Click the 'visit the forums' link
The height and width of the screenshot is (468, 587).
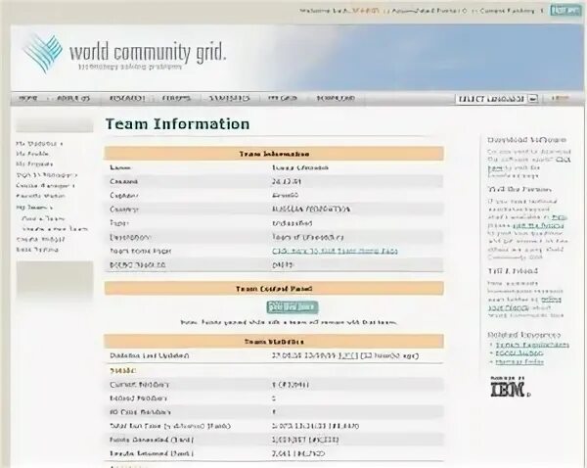[538, 225]
